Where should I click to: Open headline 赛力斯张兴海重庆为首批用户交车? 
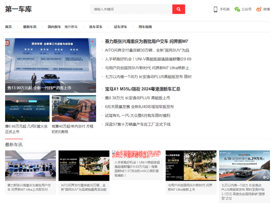[x=146, y=41]
